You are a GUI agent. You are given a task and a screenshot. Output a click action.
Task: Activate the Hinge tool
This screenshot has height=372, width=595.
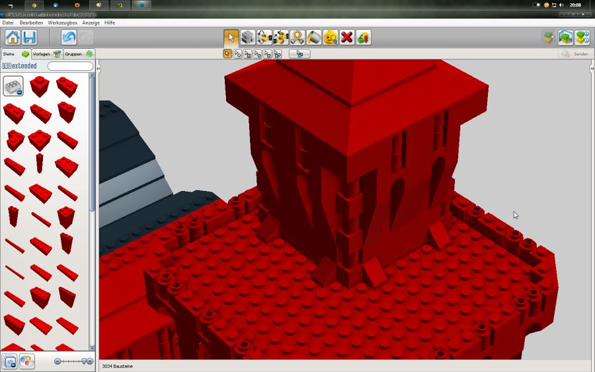264,38
